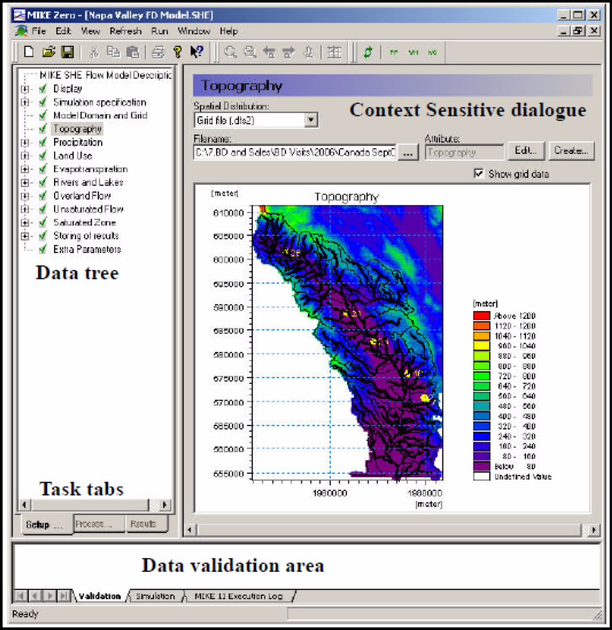Viewport: 612px width, 630px height.
Task: Click the red Above 1200 legend swatch
Action: pyautogui.click(x=481, y=316)
